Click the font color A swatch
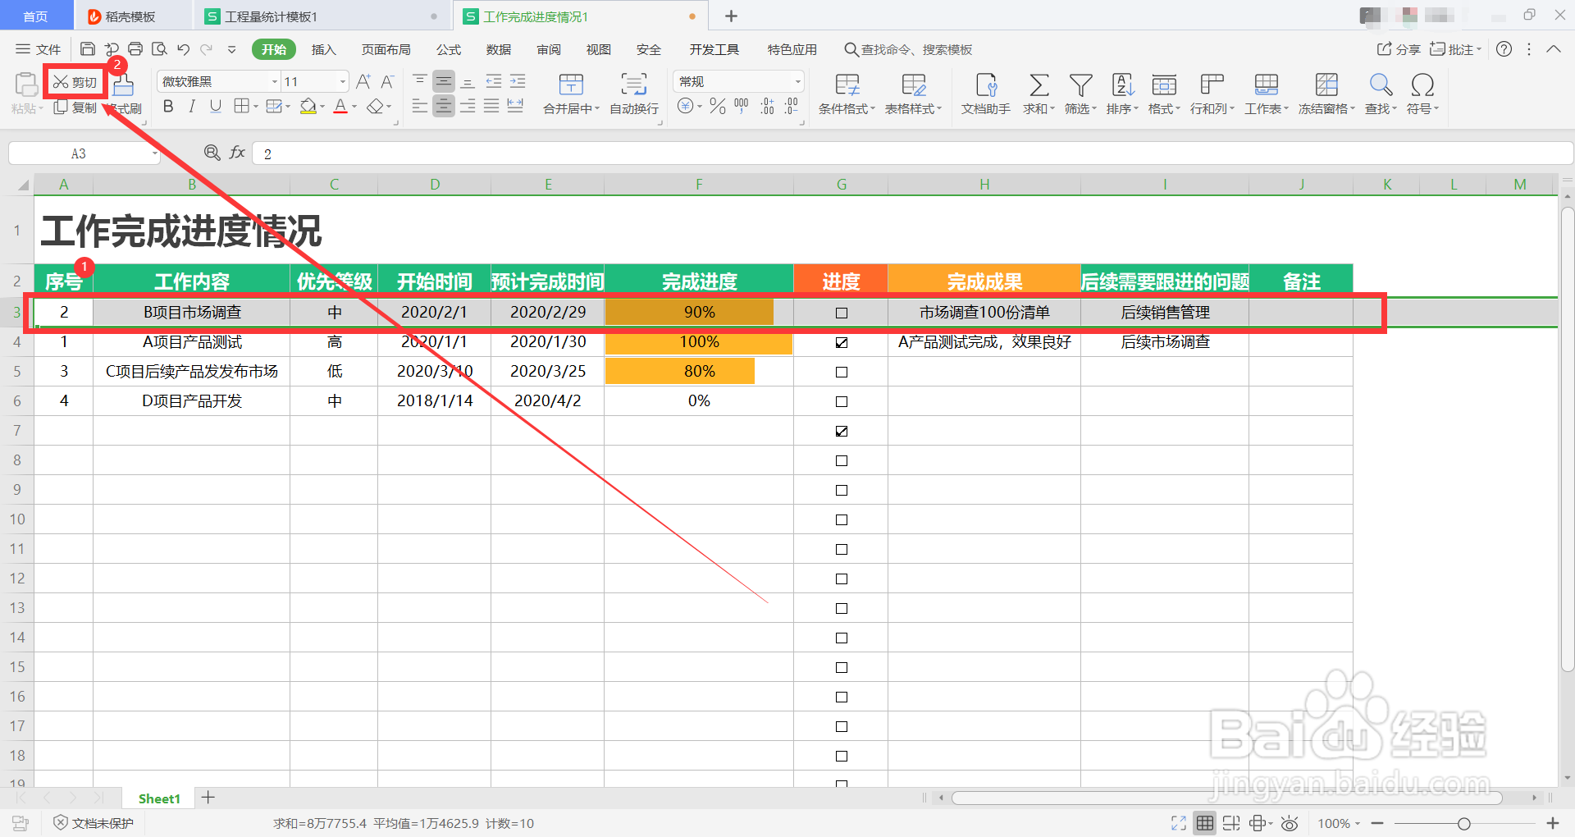The width and height of the screenshot is (1575, 837). coord(340,107)
